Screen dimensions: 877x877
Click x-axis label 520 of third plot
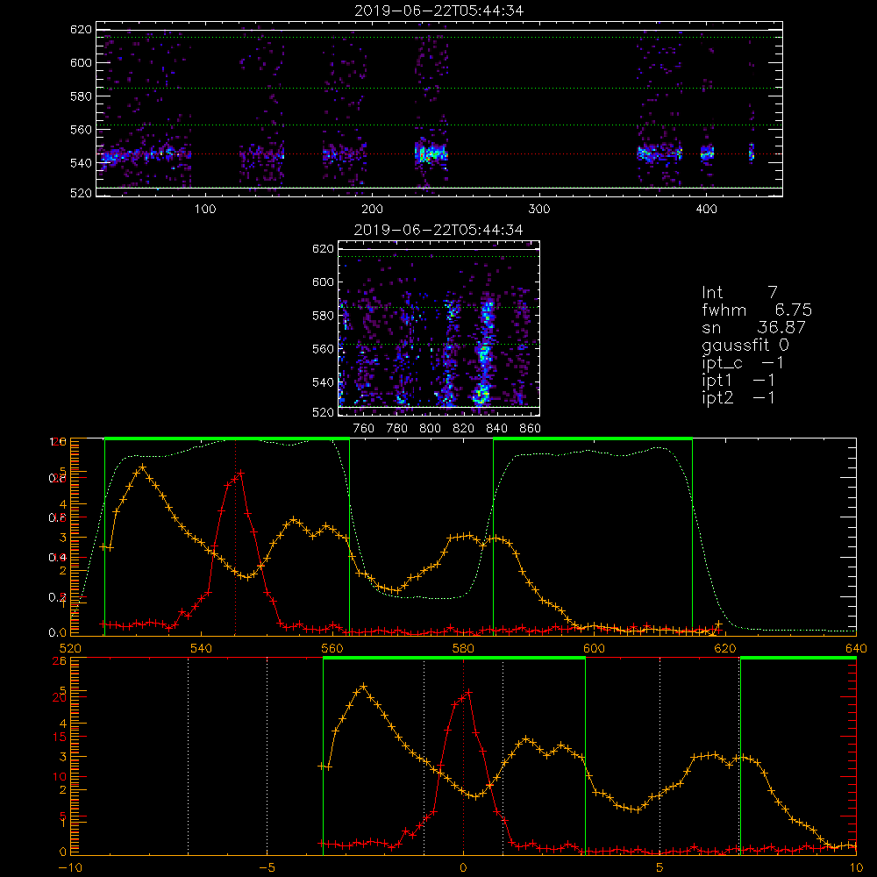(70, 649)
